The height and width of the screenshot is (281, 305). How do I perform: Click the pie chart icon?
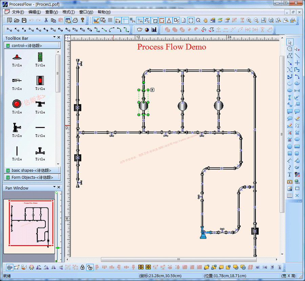[x=147, y=29]
